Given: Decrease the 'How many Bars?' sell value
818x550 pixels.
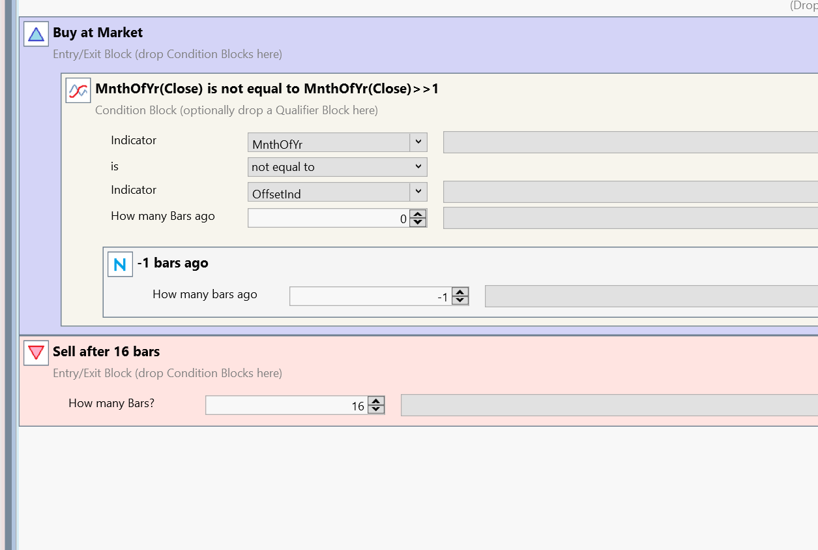Looking at the screenshot, I should click(x=376, y=409).
